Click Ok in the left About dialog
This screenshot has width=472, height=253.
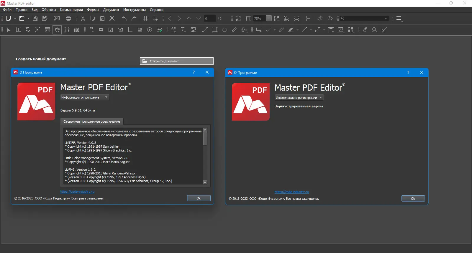coord(199,198)
